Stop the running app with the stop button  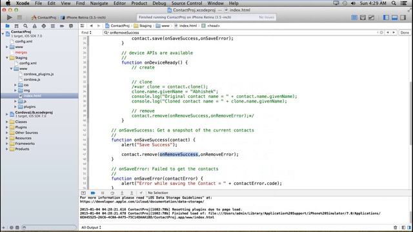click(x=19, y=17)
